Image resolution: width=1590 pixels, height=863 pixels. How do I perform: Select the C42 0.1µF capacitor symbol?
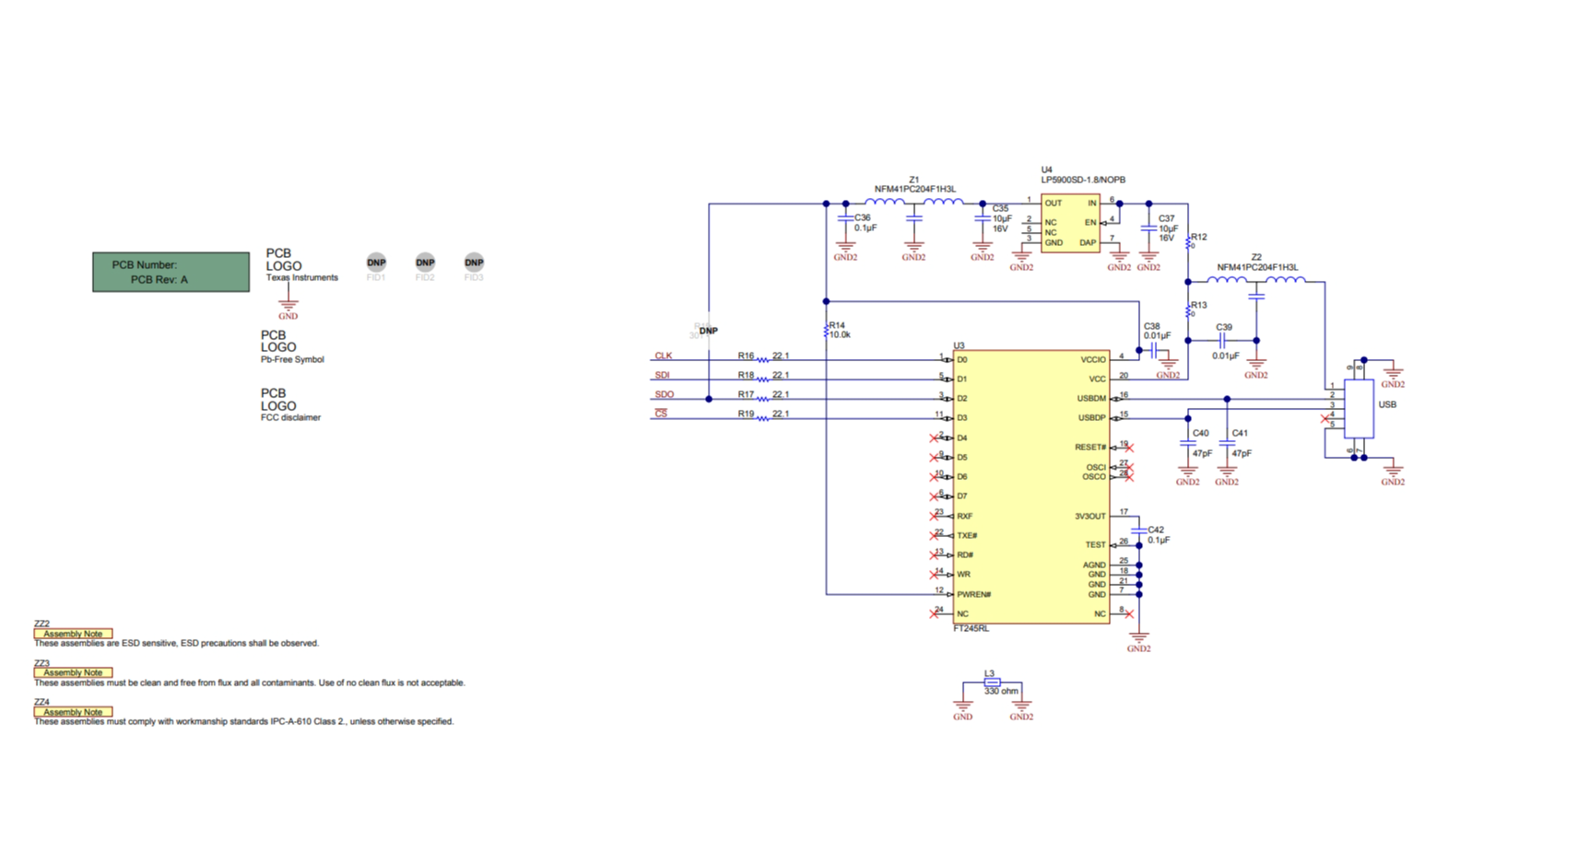1139,531
